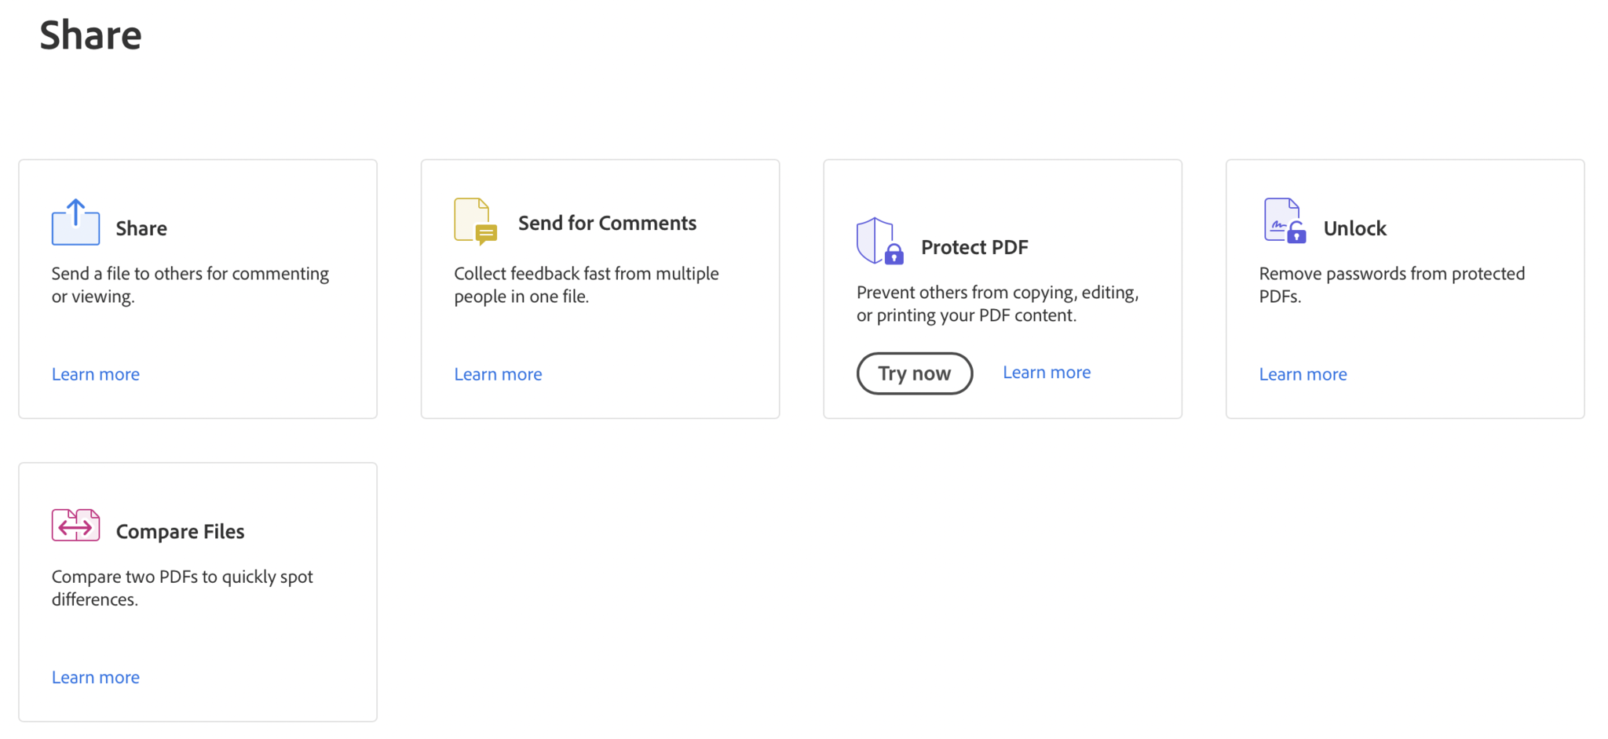
Task: Click the 'Compare two PDFs' description text
Action: click(182, 588)
